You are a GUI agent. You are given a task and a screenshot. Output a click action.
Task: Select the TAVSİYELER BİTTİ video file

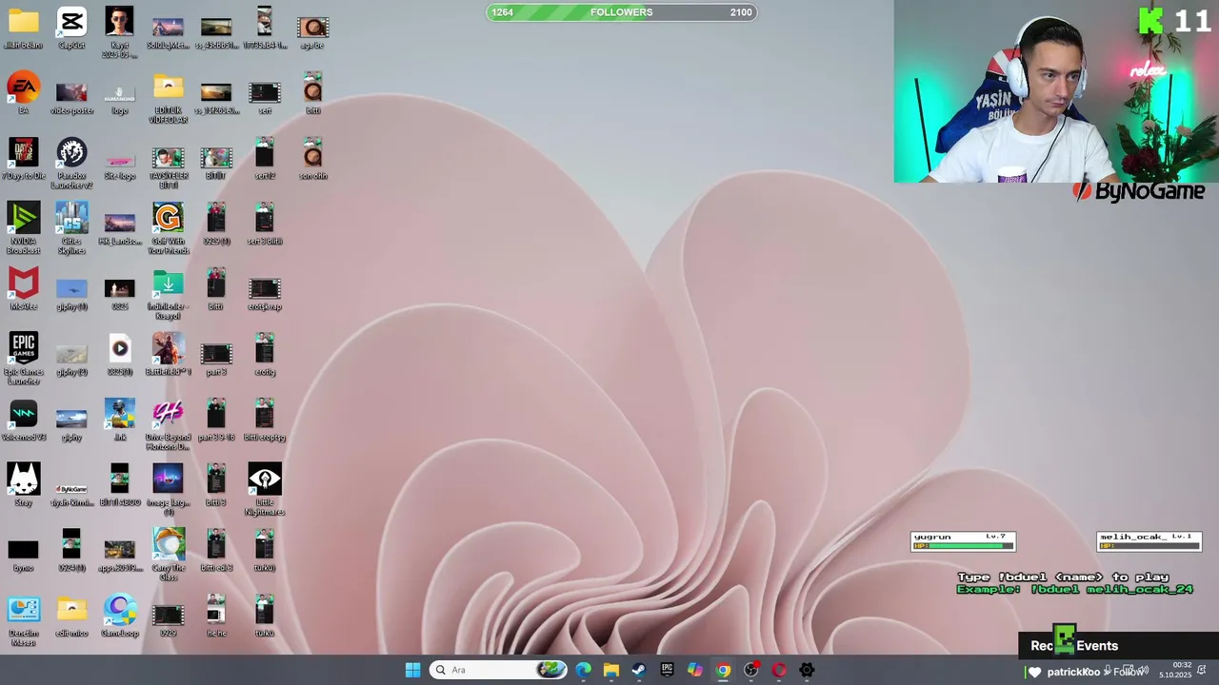168,167
